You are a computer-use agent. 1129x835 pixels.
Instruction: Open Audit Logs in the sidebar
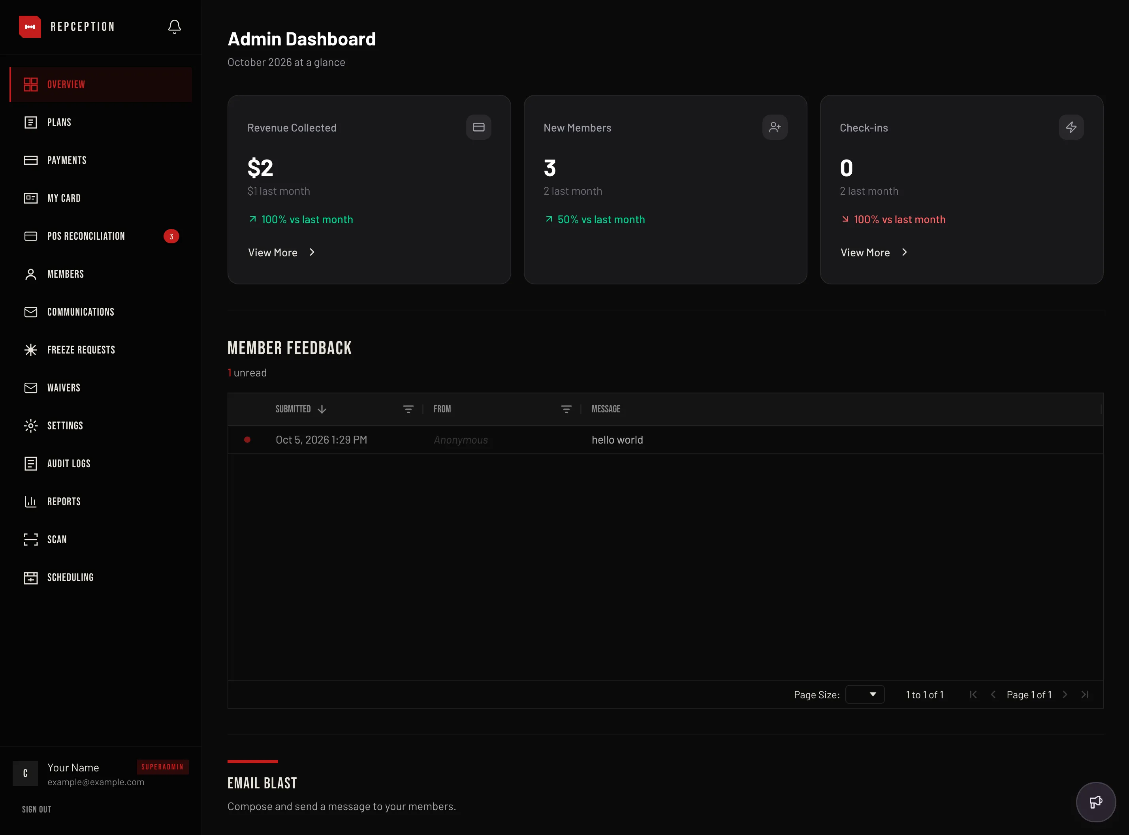(x=101, y=463)
